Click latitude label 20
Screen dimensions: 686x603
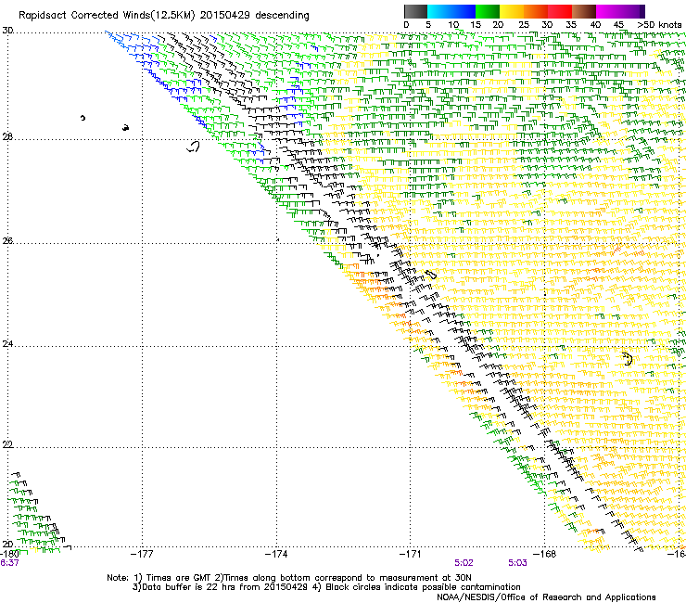click(x=7, y=544)
